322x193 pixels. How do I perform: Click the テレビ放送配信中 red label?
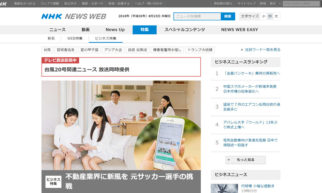(60, 61)
